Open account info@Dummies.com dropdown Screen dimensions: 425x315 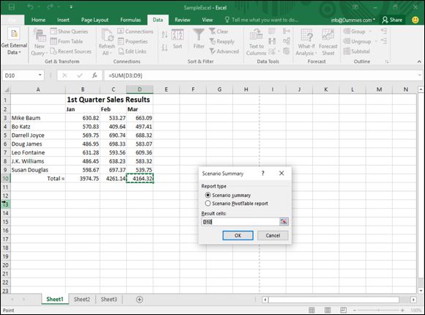coord(353,20)
